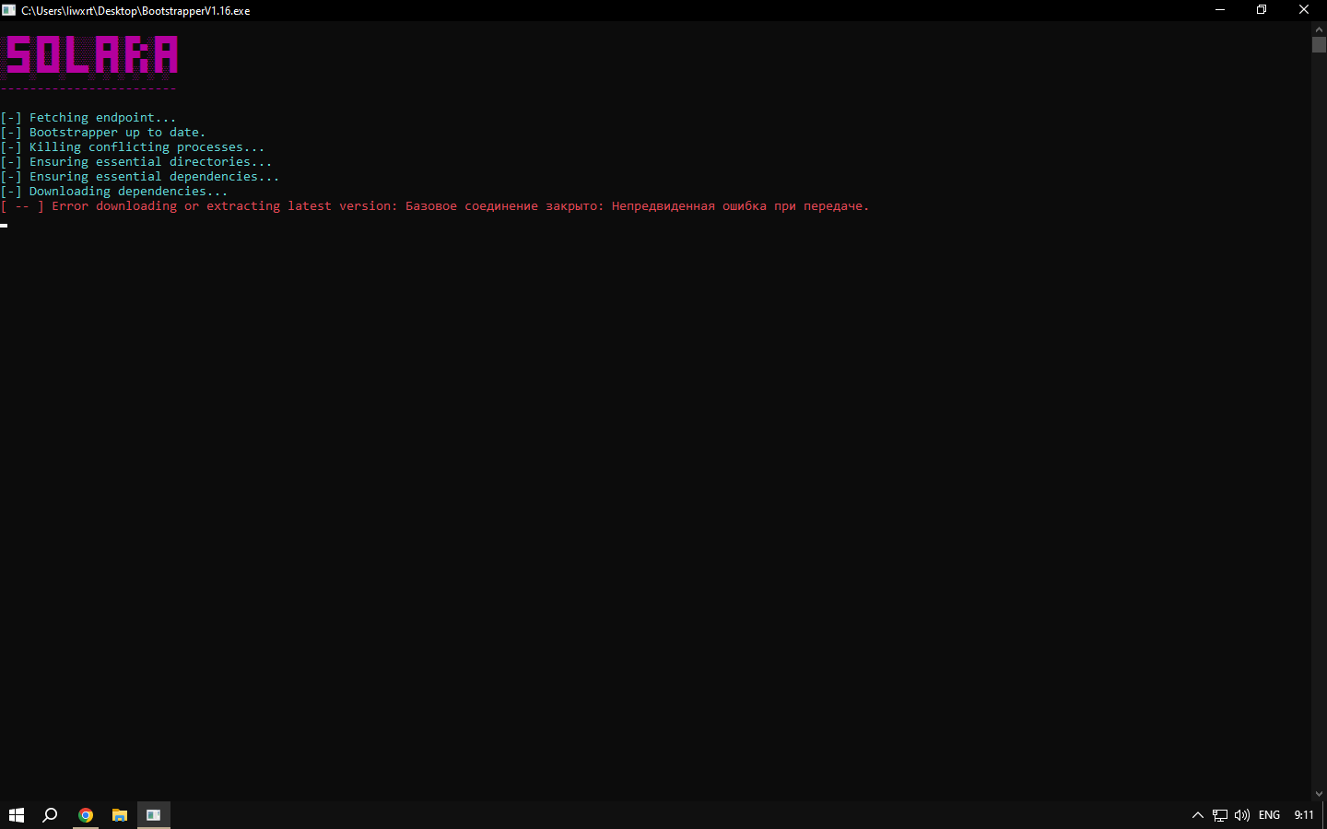Image resolution: width=1327 pixels, height=829 pixels.
Task: Click the console scrollbar thumb
Action: (x=1319, y=44)
